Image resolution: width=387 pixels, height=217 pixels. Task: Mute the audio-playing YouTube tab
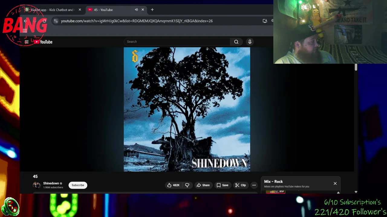(x=136, y=10)
